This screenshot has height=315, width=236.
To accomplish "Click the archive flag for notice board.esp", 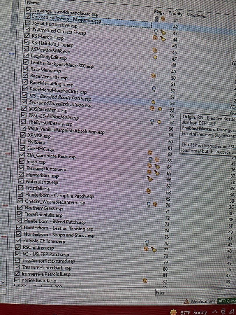I will (145, 281).
